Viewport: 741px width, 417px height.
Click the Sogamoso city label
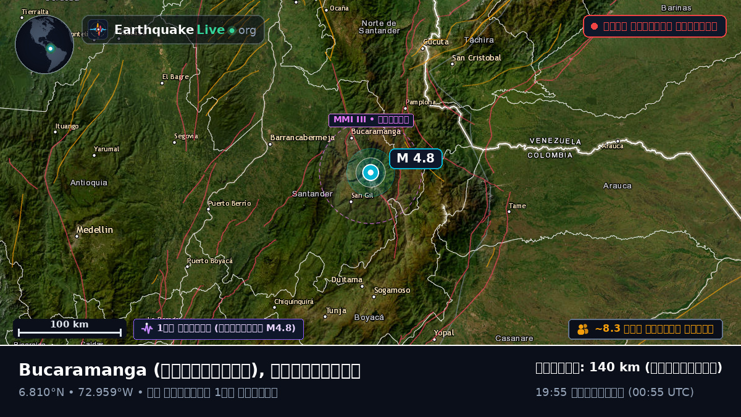[x=391, y=290]
